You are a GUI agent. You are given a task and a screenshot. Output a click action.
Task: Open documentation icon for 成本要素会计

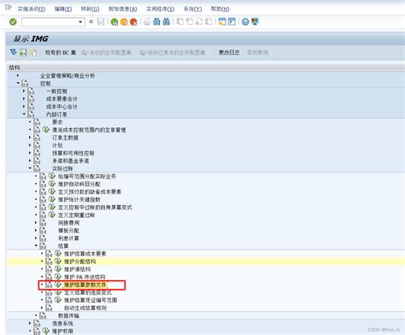(x=31, y=99)
